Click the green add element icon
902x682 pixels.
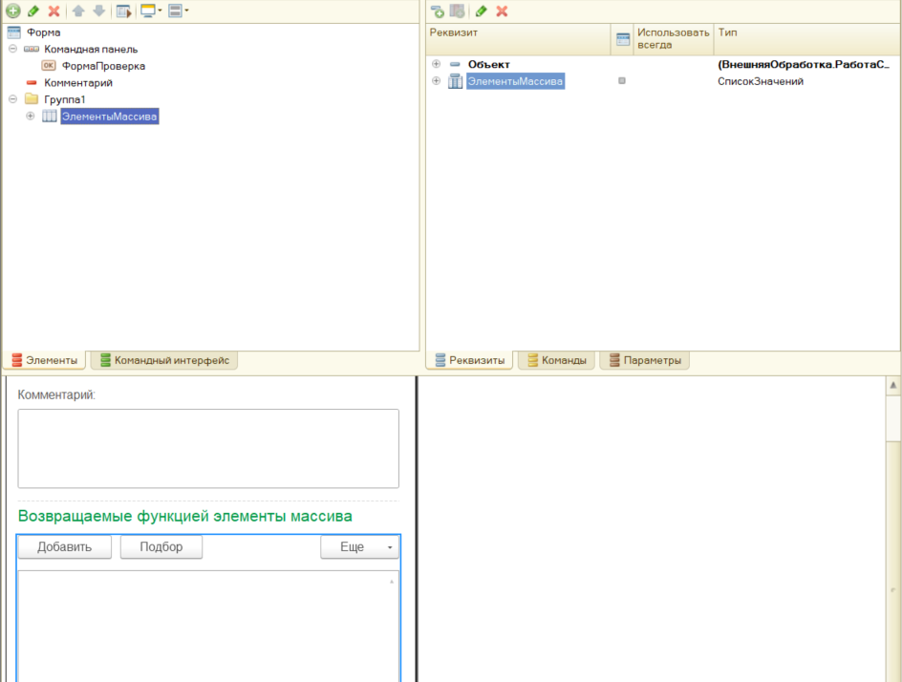13,11
